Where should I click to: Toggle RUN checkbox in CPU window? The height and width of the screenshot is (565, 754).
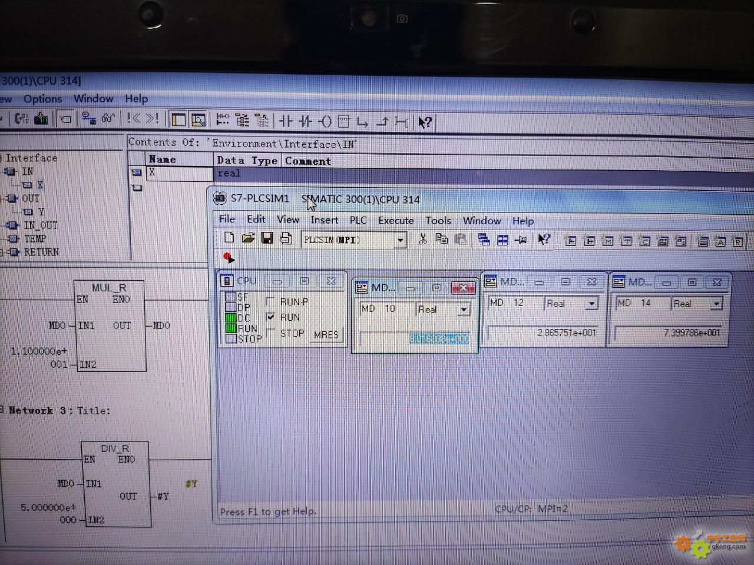click(270, 317)
